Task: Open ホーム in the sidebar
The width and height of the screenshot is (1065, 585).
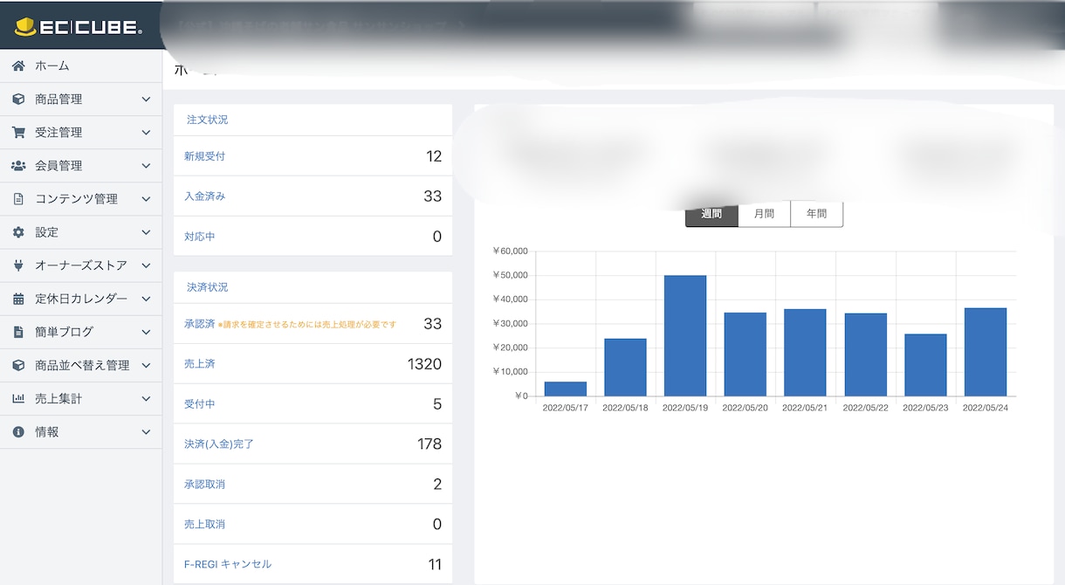Action: pos(81,65)
